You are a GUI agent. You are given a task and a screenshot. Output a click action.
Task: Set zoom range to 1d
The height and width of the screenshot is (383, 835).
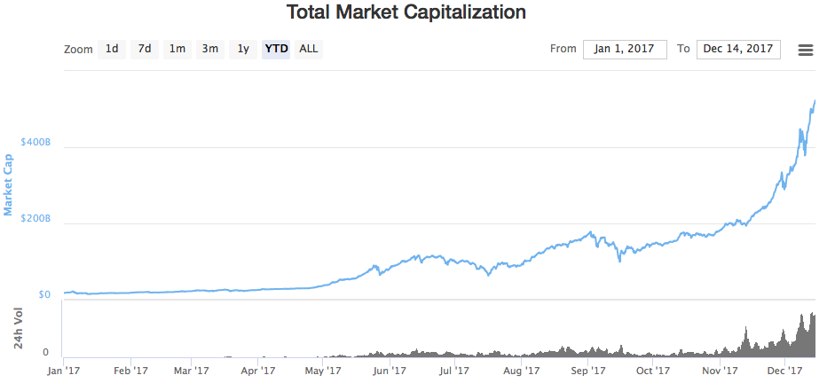tap(112, 49)
